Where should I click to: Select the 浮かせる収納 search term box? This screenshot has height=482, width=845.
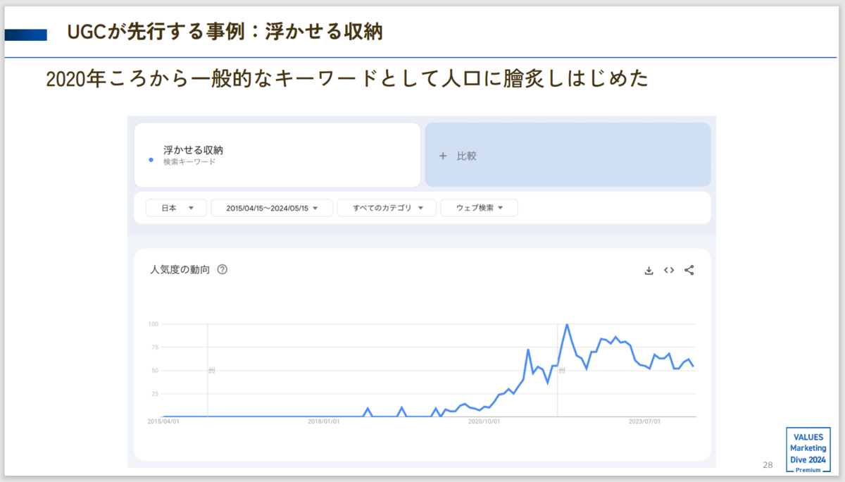pos(277,155)
